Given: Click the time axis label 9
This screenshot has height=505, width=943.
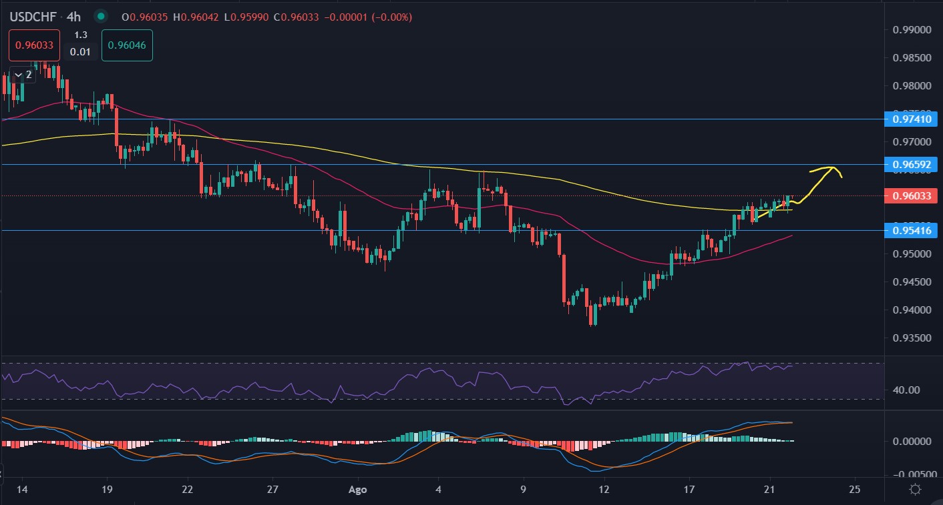Looking at the screenshot, I should [524, 489].
